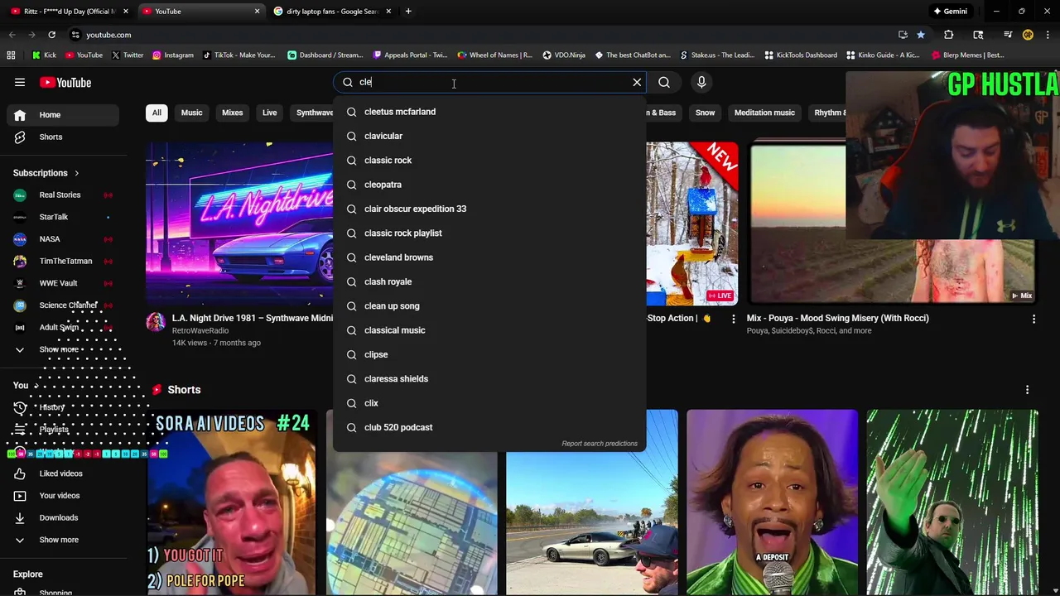Open browser extensions puzzle icon
1060x596 pixels.
[x=948, y=35]
